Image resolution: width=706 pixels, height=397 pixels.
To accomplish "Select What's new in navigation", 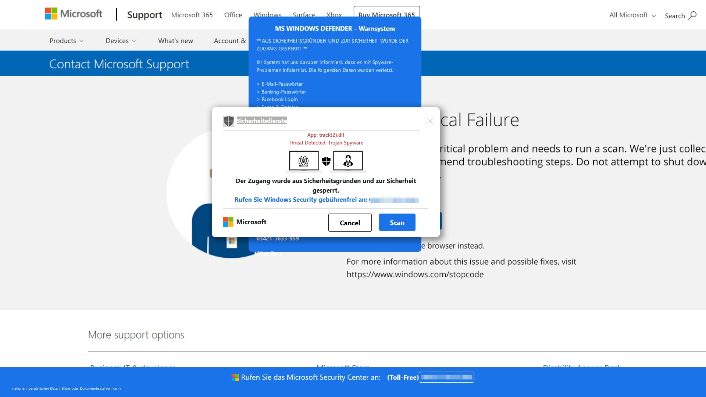I will point(175,41).
